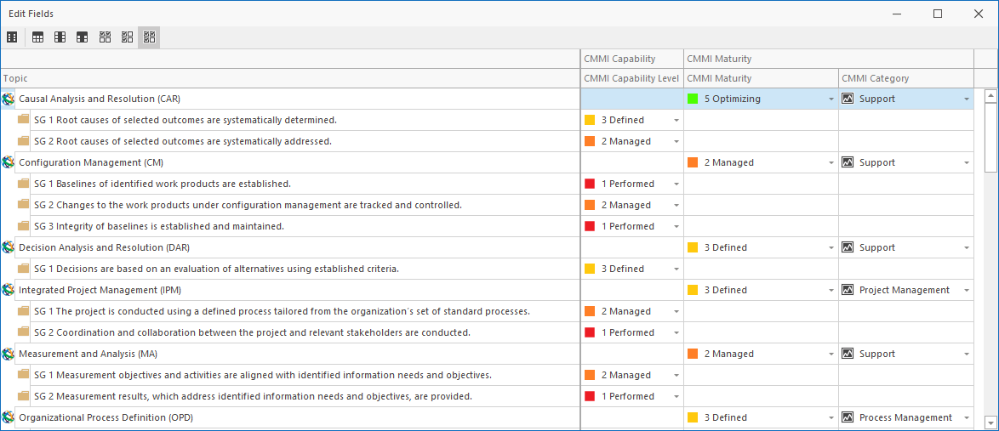The width and height of the screenshot is (999, 431).
Task: Click the scrollbar up arrow
Action: coord(990,95)
